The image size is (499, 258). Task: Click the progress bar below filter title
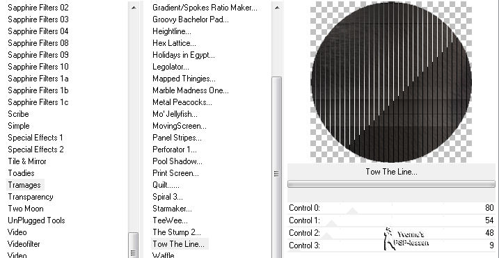click(x=391, y=184)
